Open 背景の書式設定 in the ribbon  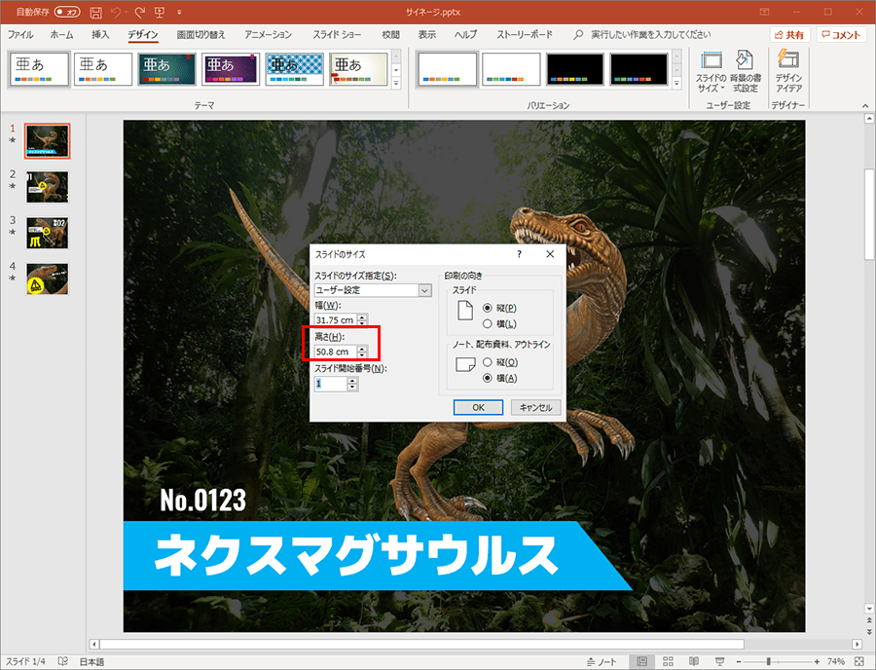pyautogui.click(x=746, y=71)
